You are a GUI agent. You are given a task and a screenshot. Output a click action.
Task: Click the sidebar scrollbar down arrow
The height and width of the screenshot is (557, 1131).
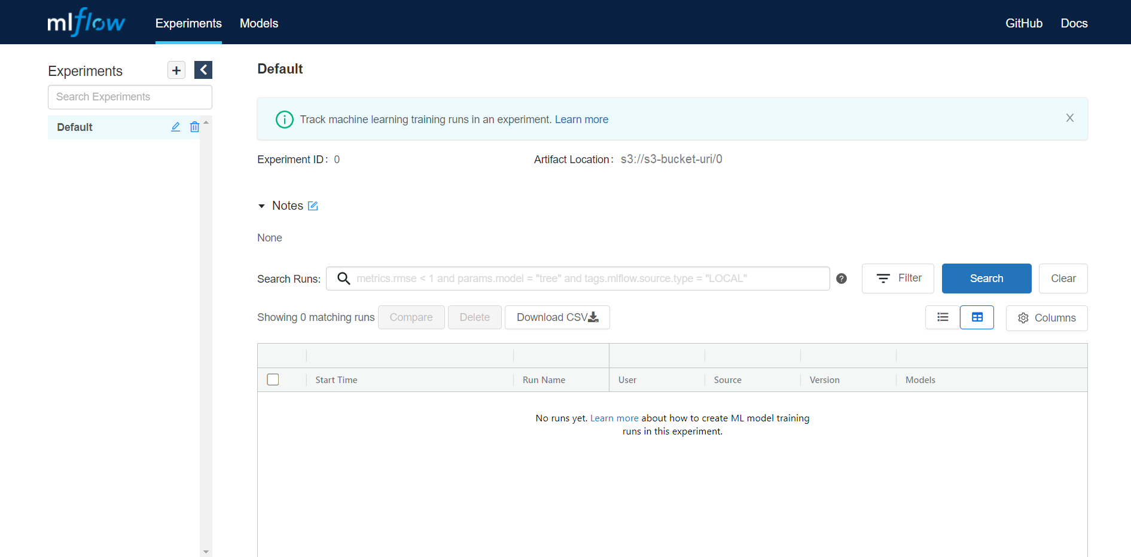(x=206, y=552)
